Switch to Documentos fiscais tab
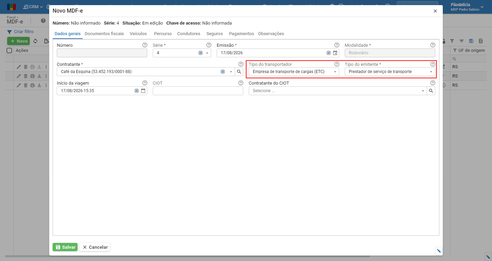 point(104,34)
